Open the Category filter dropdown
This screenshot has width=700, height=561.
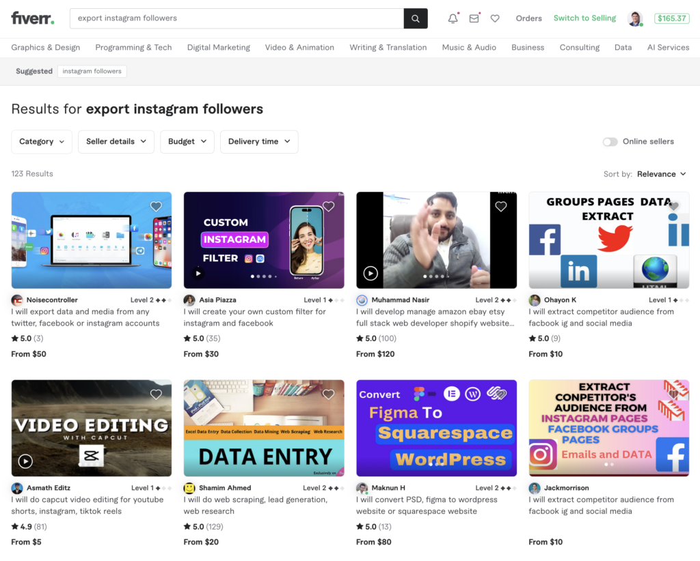coord(41,141)
